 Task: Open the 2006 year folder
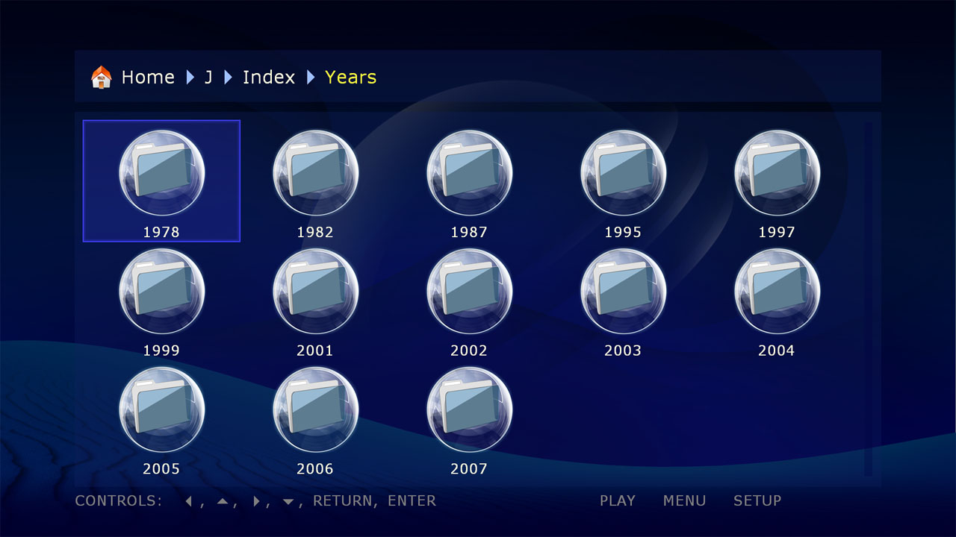(x=315, y=410)
